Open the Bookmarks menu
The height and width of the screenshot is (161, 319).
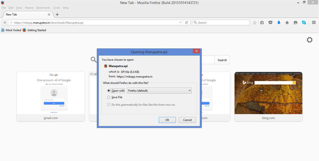pyautogui.click(x=43, y=8)
